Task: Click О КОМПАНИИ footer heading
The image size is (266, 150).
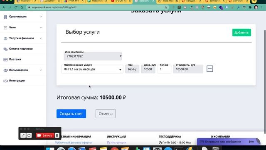Action: [x=220, y=137]
